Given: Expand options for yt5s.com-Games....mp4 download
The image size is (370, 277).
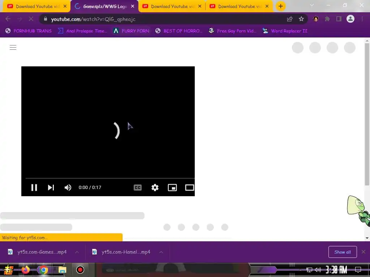Looking at the screenshot, I should pos(77,252).
